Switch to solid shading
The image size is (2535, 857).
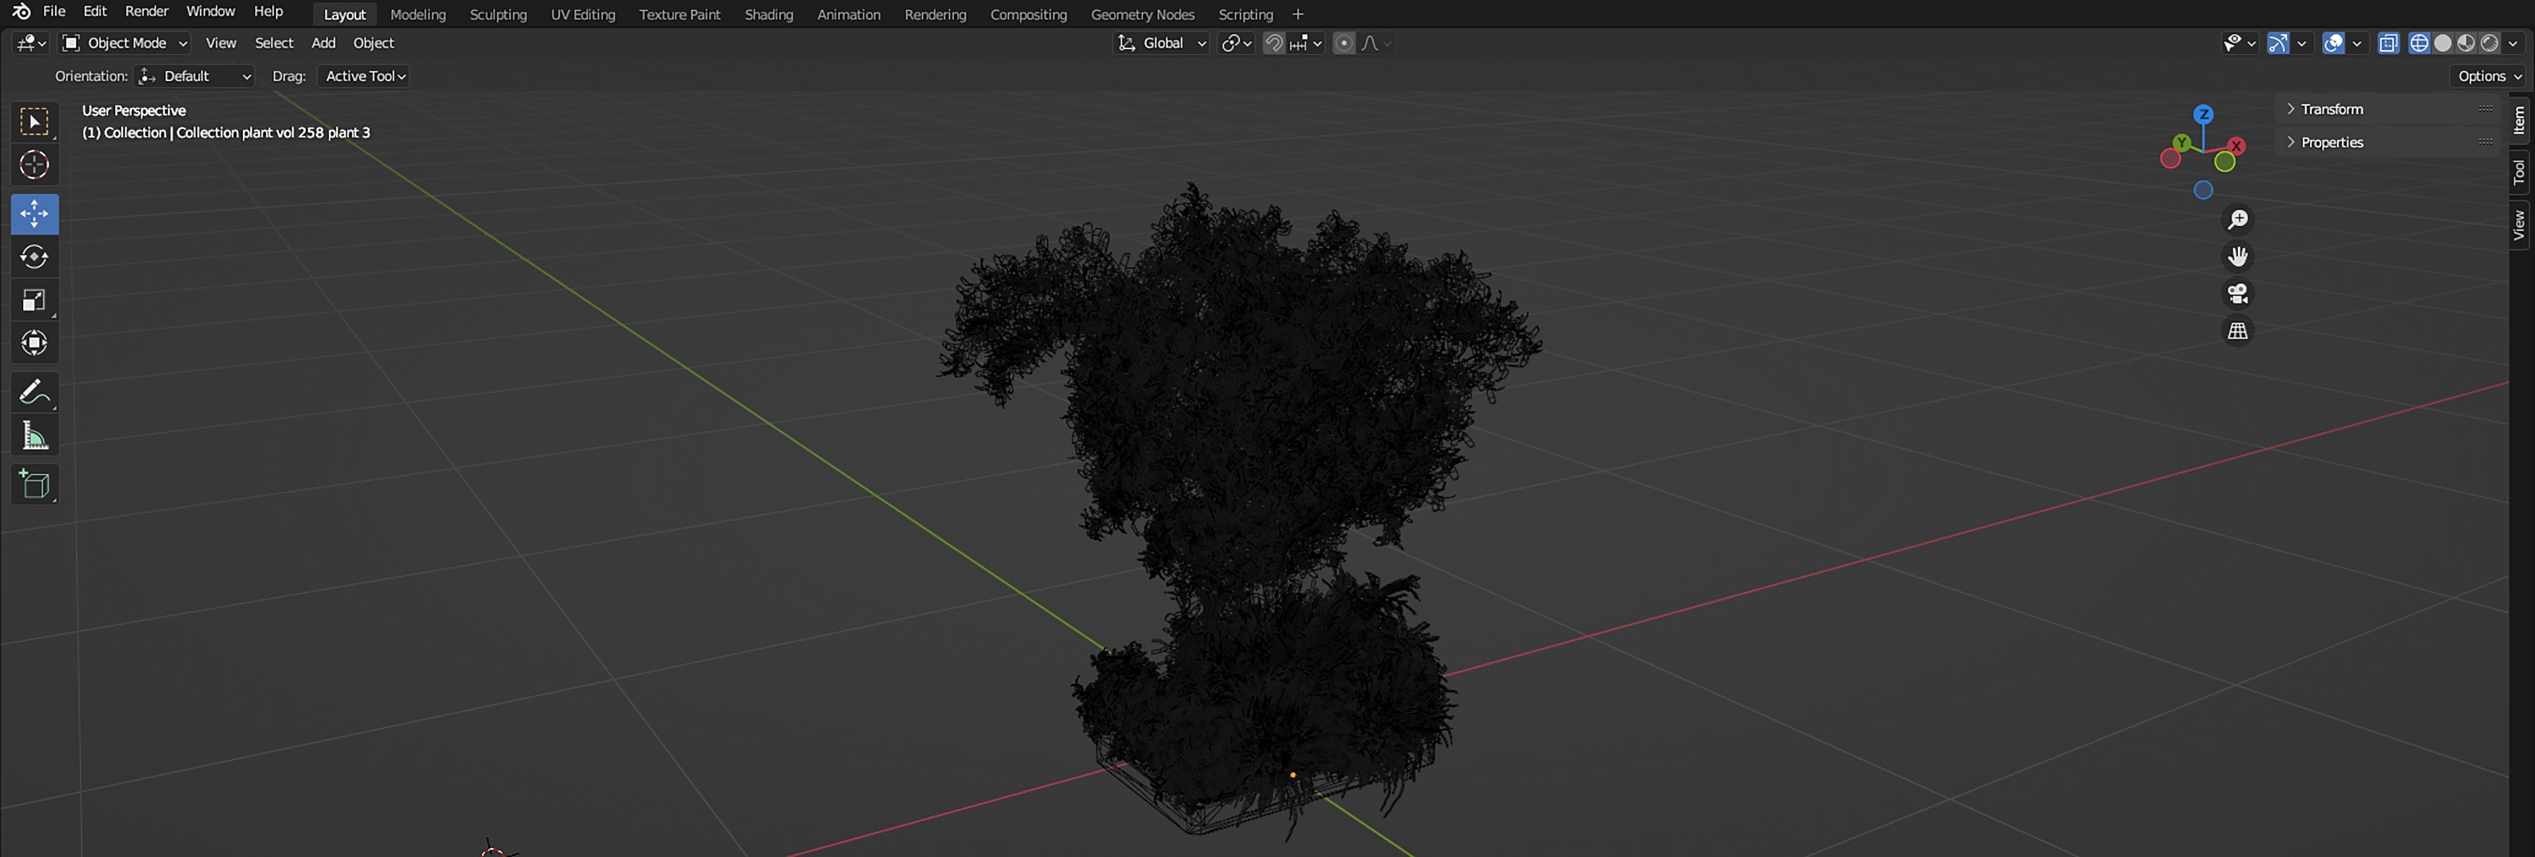coord(2443,43)
